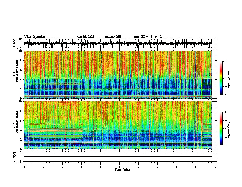Click the ch.1 spectrogram color scale bar

tap(221, 78)
